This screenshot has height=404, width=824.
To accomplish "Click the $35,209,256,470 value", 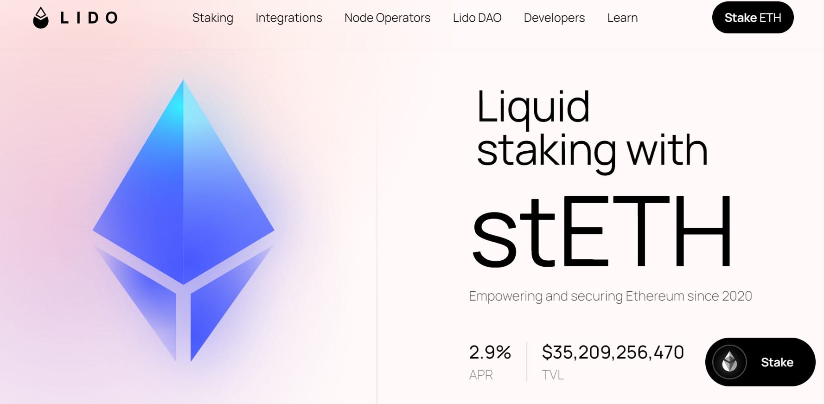I will 613,353.
